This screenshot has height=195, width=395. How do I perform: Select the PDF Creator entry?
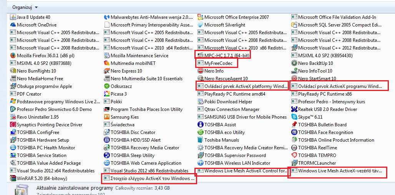[x=26, y=94]
